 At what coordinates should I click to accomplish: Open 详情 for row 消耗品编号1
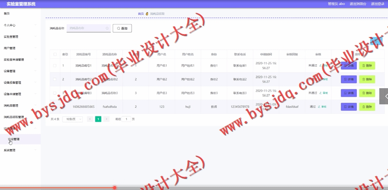point(349,66)
